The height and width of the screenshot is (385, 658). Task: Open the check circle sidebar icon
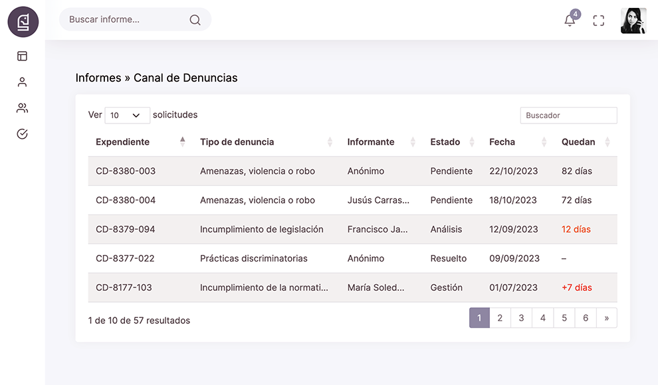[x=22, y=134]
